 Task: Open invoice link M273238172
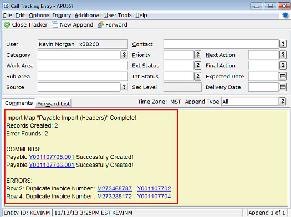tap(115, 197)
